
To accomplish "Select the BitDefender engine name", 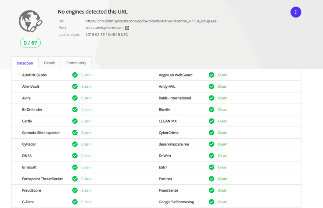I will coord(32,110).
